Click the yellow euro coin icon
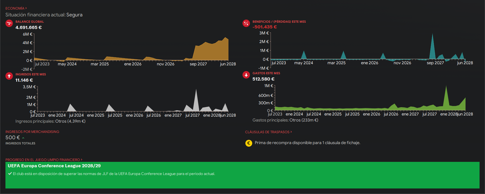485x194 pixels. [249, 143]
